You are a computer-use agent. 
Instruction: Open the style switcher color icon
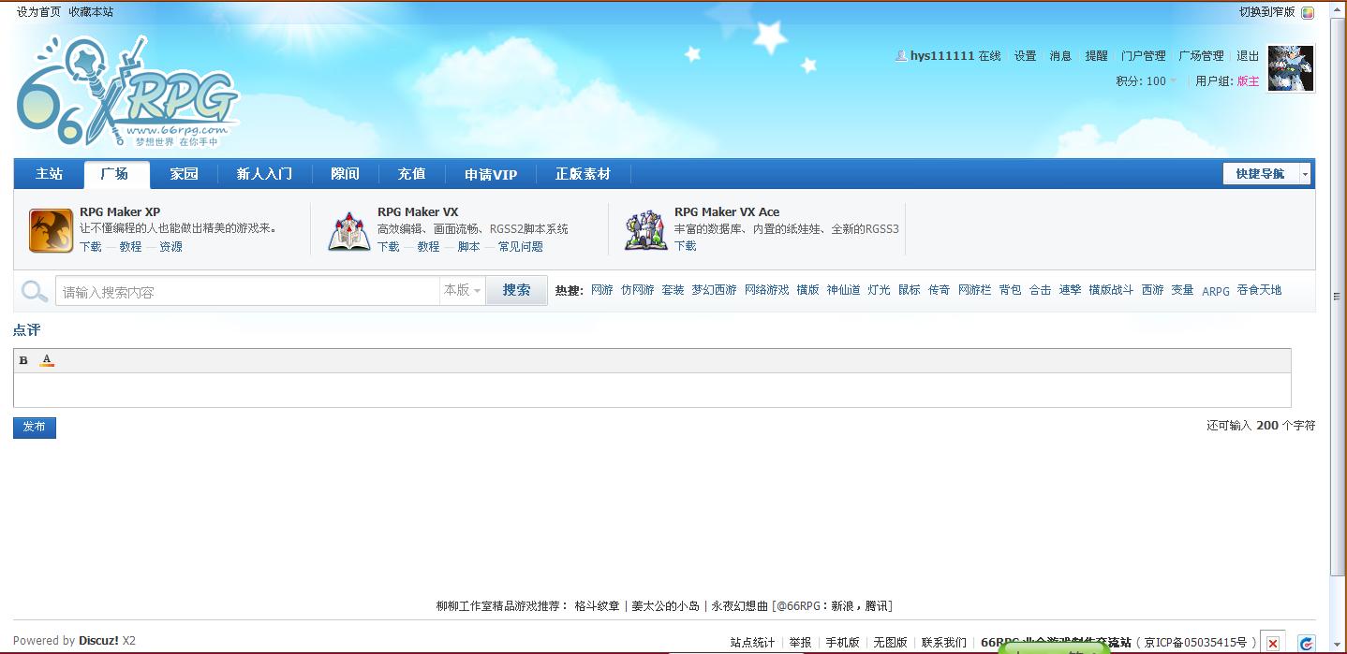[1308, 12]
